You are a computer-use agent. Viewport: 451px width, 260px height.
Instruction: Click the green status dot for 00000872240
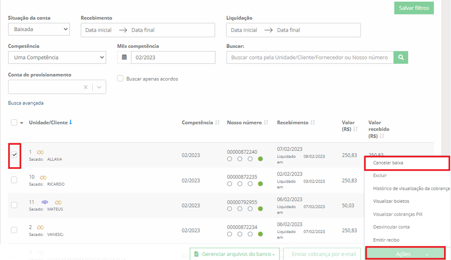tap(260, 159)
